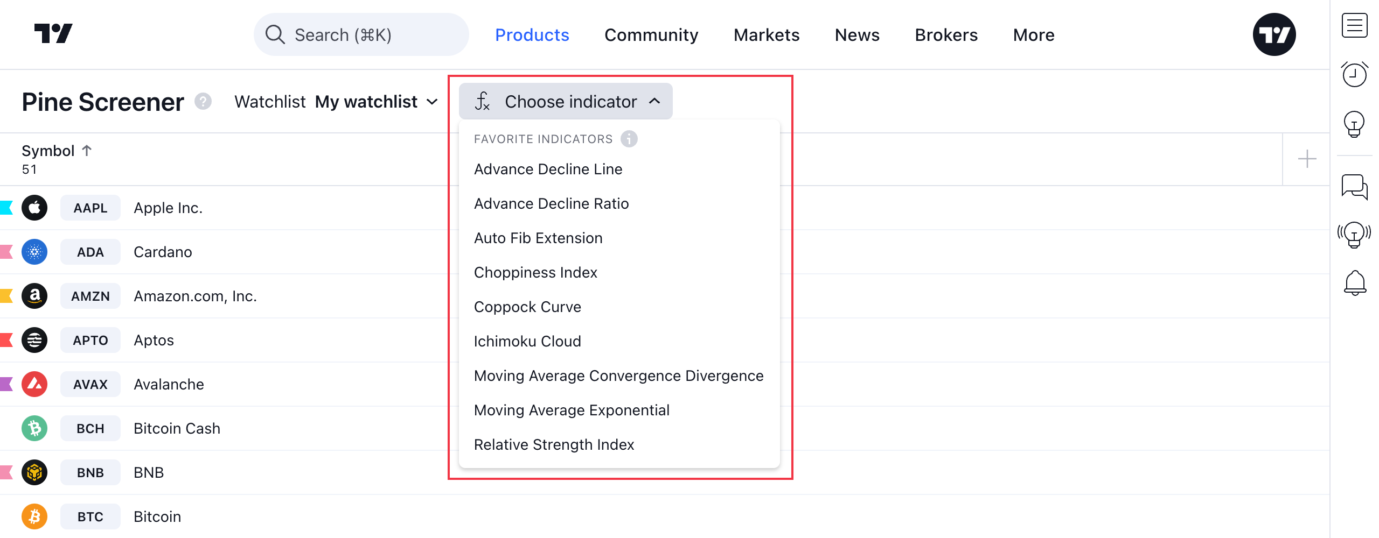Click the red flag on APTO row

tap(6, 340)
